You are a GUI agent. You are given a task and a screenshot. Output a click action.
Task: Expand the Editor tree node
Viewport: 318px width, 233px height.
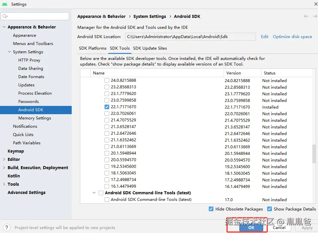4,160
